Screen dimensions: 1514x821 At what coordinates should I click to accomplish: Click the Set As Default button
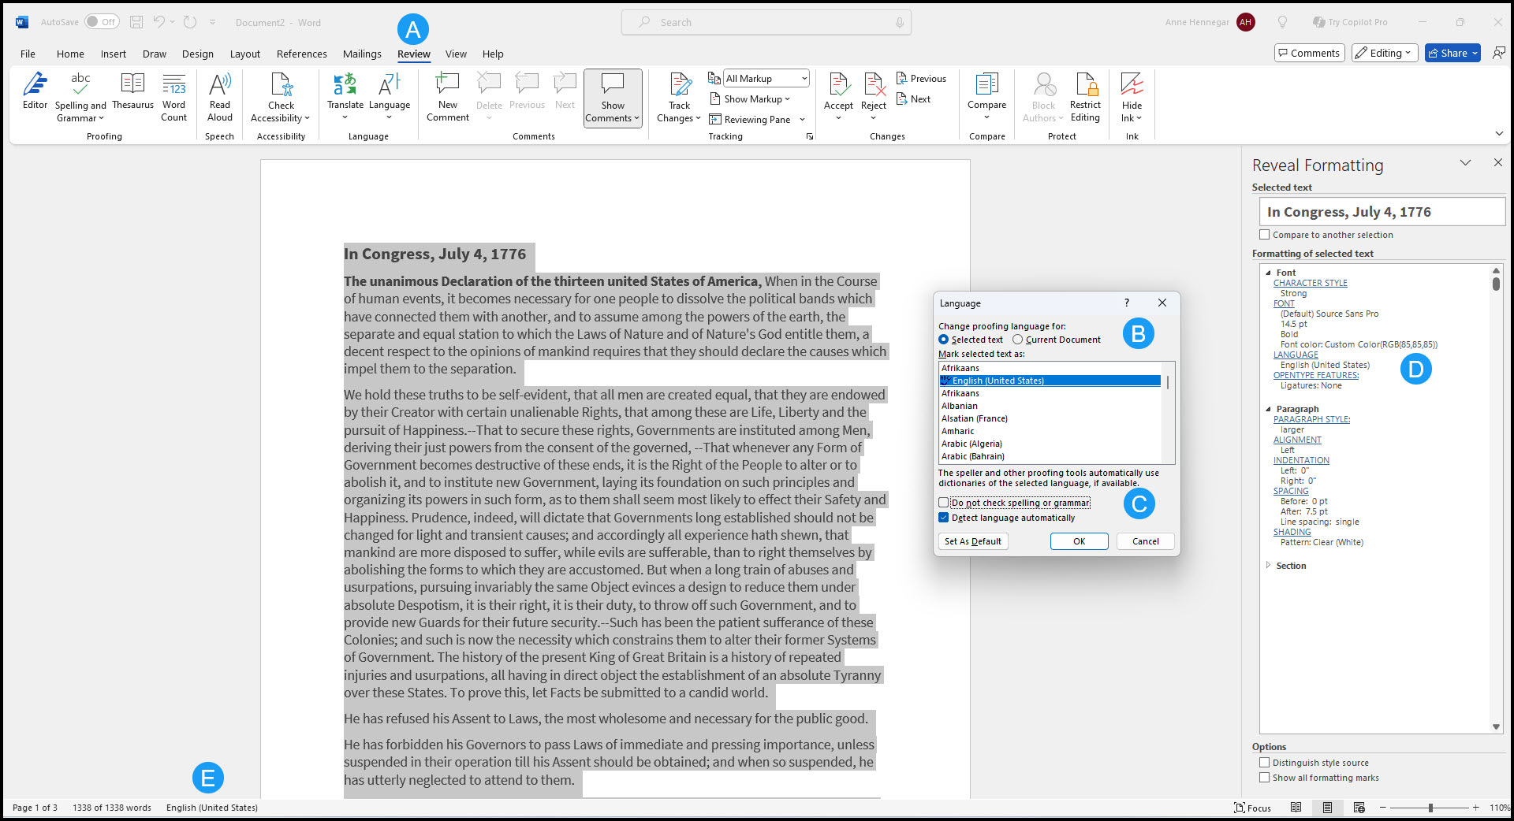coord(973,541)
